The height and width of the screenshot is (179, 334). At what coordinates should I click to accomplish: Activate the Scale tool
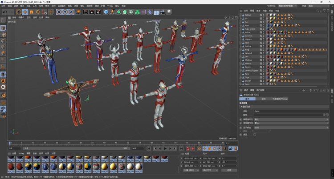(x=32, y=12)
